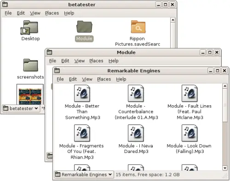The height and width of the screenshot is (181, 230).
Task: Open Help menu in Remarkable Engines window
Action: (121, 79)
